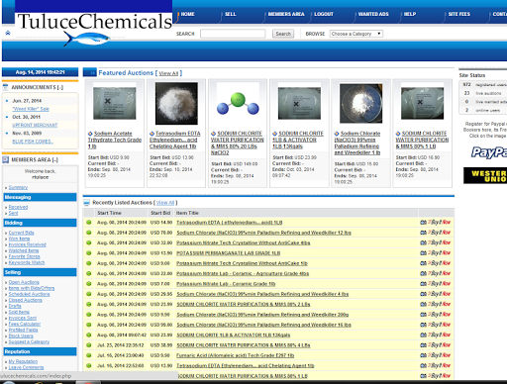Collapse the Announcements section with [-]

pyautogui.click(x=60, y=87)
